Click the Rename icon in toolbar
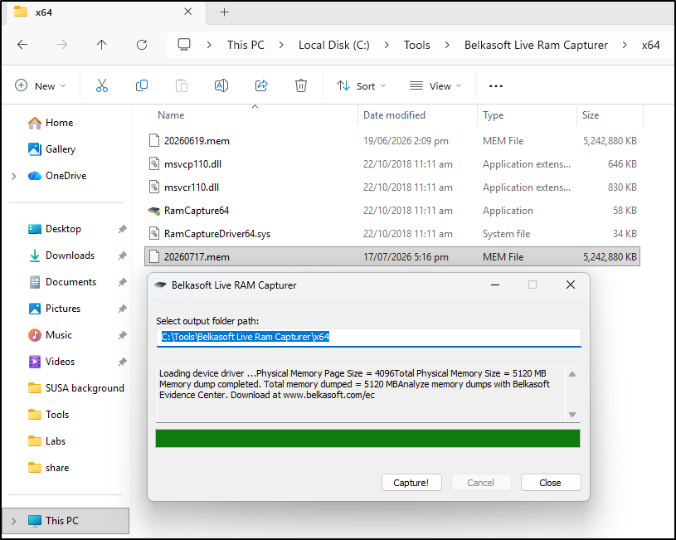Image resolution: width=676 pixels, height=540 pixels. [221, 85]
